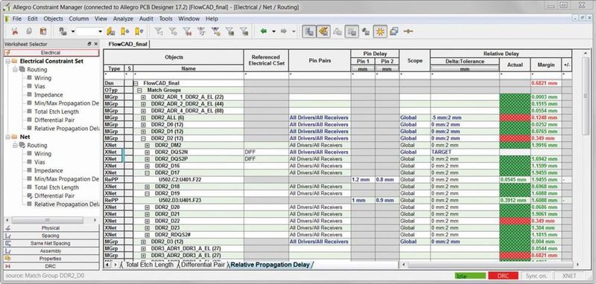Switch to Differential Pair bottom tab
596x284 pixels.
pos(203,265)
